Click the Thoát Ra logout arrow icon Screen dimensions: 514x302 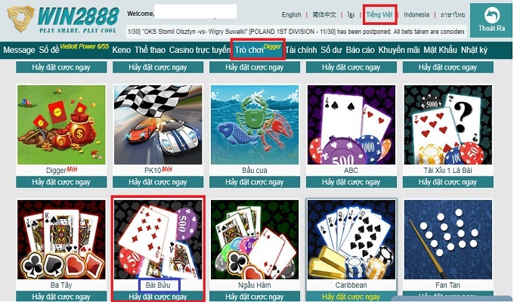coord(492,15)
